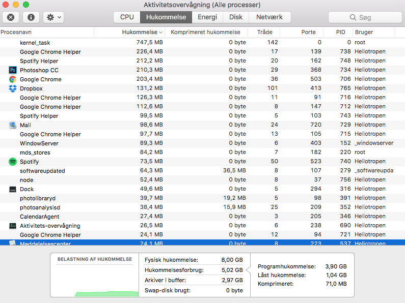Select Spotify Helper using 212,2 MB
Screen dimensions: 405x303
tap(203, 61)
